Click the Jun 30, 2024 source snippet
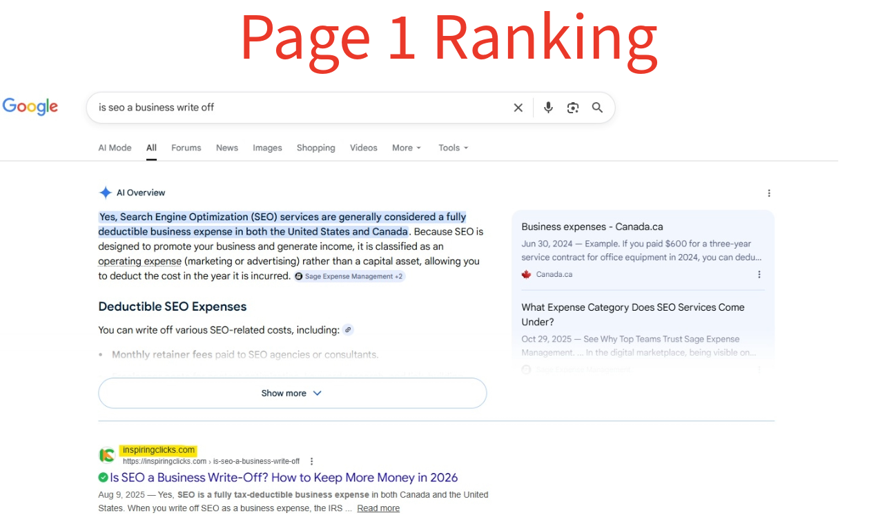The height and width of the screenshot is (522, 896). (x=641, y=250)
